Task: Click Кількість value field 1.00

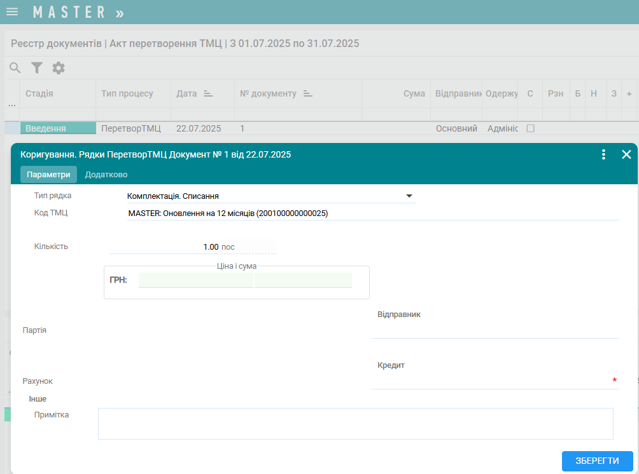Action: pyautogui.click(x=164, y=247)
